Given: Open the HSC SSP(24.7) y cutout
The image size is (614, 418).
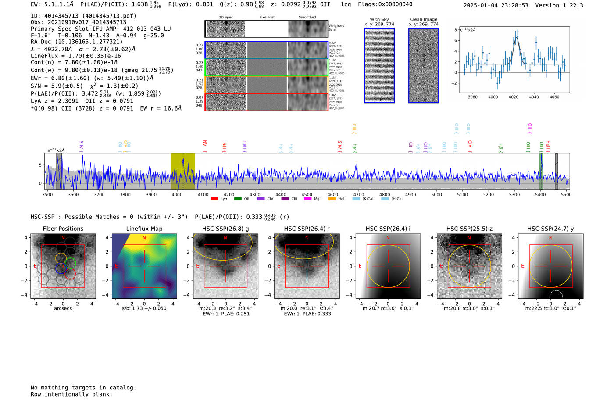Looking at the screenshot, I should tap(550, 266).
